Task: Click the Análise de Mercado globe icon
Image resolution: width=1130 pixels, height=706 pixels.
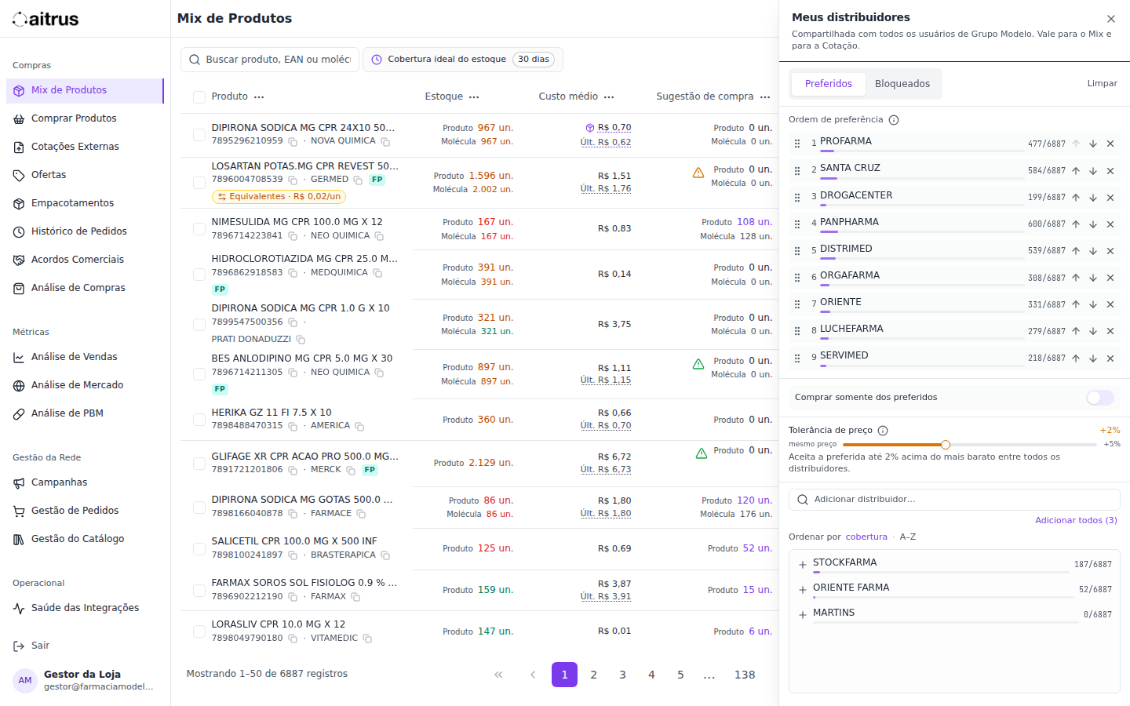Action: (x=19, y=386)
